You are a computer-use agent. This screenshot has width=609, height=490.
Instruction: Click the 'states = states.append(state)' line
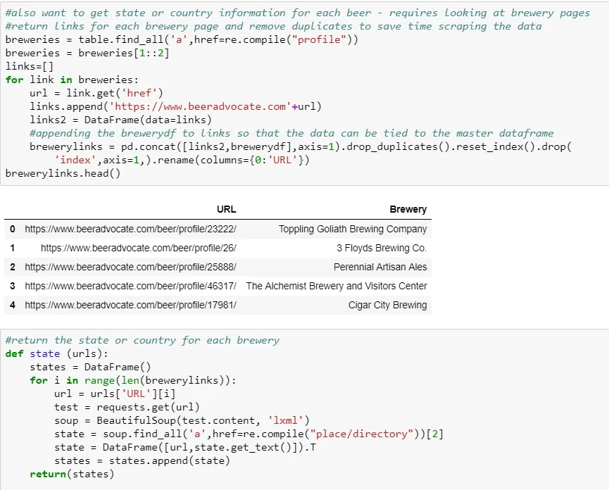click(142, 461)
